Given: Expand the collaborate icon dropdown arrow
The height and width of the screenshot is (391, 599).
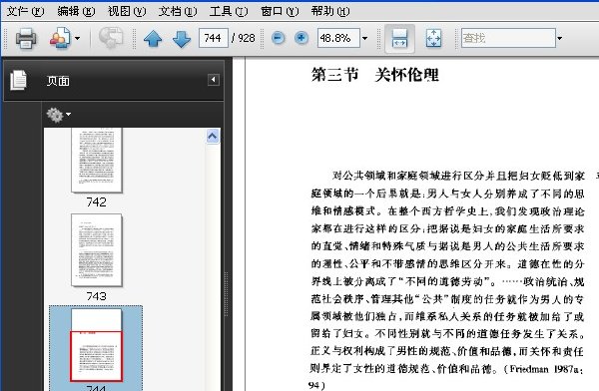Looking at the screenshot, I should [x=78, y=38].
